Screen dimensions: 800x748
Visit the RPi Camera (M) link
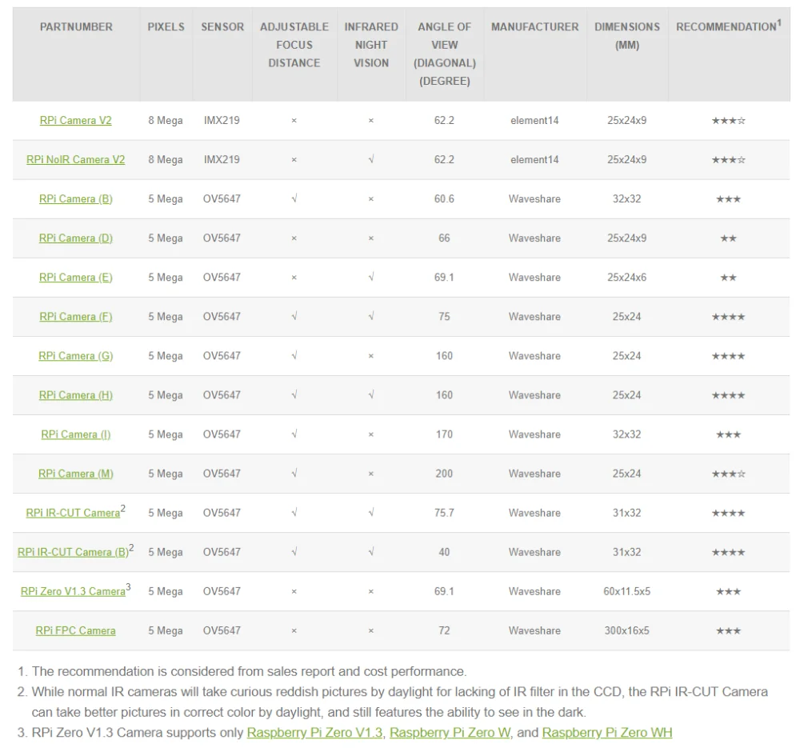(x=76, y=474)
